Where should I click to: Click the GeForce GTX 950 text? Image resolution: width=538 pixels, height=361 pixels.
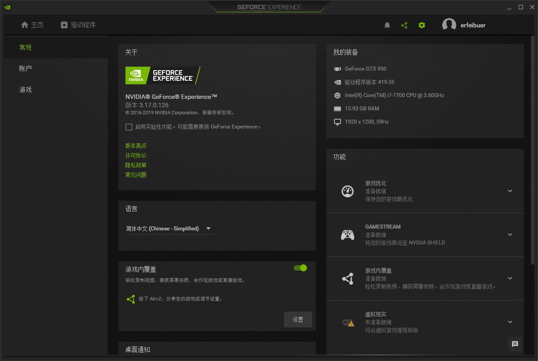click(x=366, y=69)
